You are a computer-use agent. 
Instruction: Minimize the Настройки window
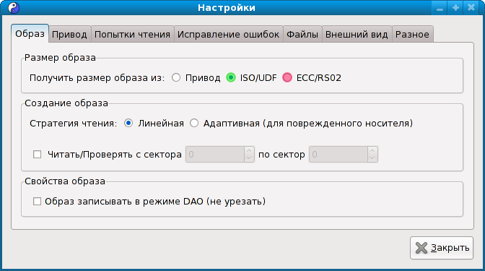(x=440, y=8)
